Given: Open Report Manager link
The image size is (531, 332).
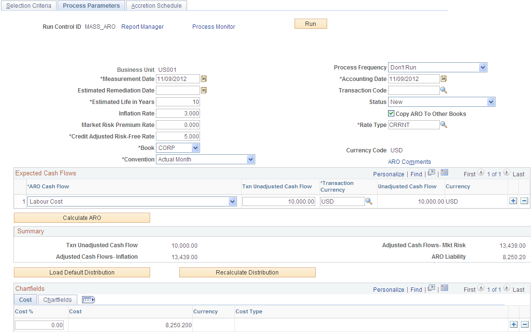Looking at the screenshot, I should coord(142,27).
